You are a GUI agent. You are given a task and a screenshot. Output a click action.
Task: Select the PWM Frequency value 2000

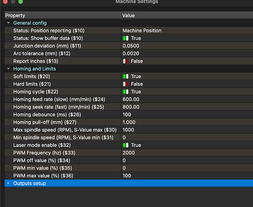click(128, 153)
